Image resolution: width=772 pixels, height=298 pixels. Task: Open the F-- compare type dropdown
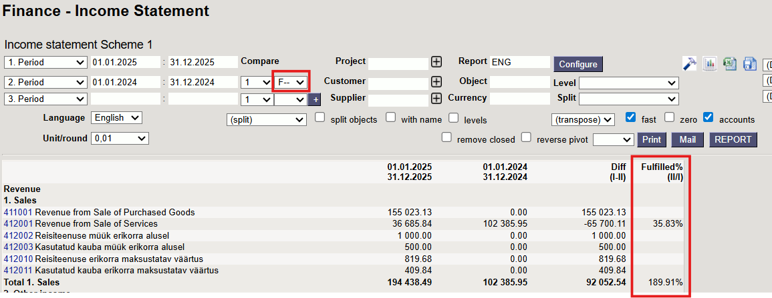click(291, 82)
